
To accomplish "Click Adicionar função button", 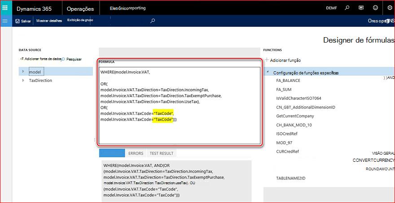I will (283, 60).
